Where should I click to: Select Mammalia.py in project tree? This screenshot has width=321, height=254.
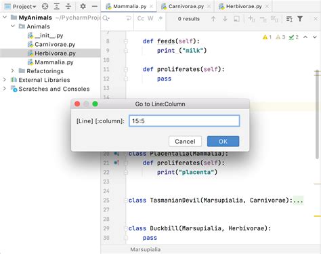[x=50, y=62]
